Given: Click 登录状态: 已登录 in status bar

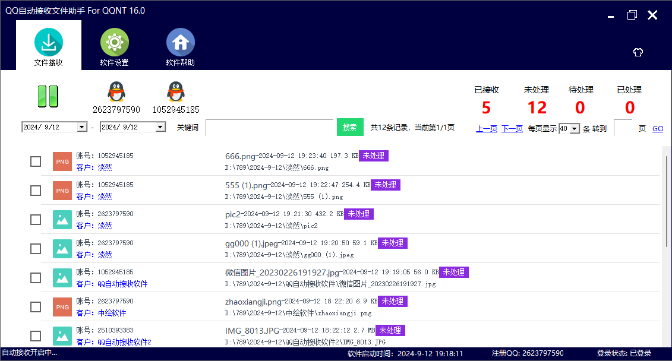Looking at the screenshot, I should coord(624,353).
